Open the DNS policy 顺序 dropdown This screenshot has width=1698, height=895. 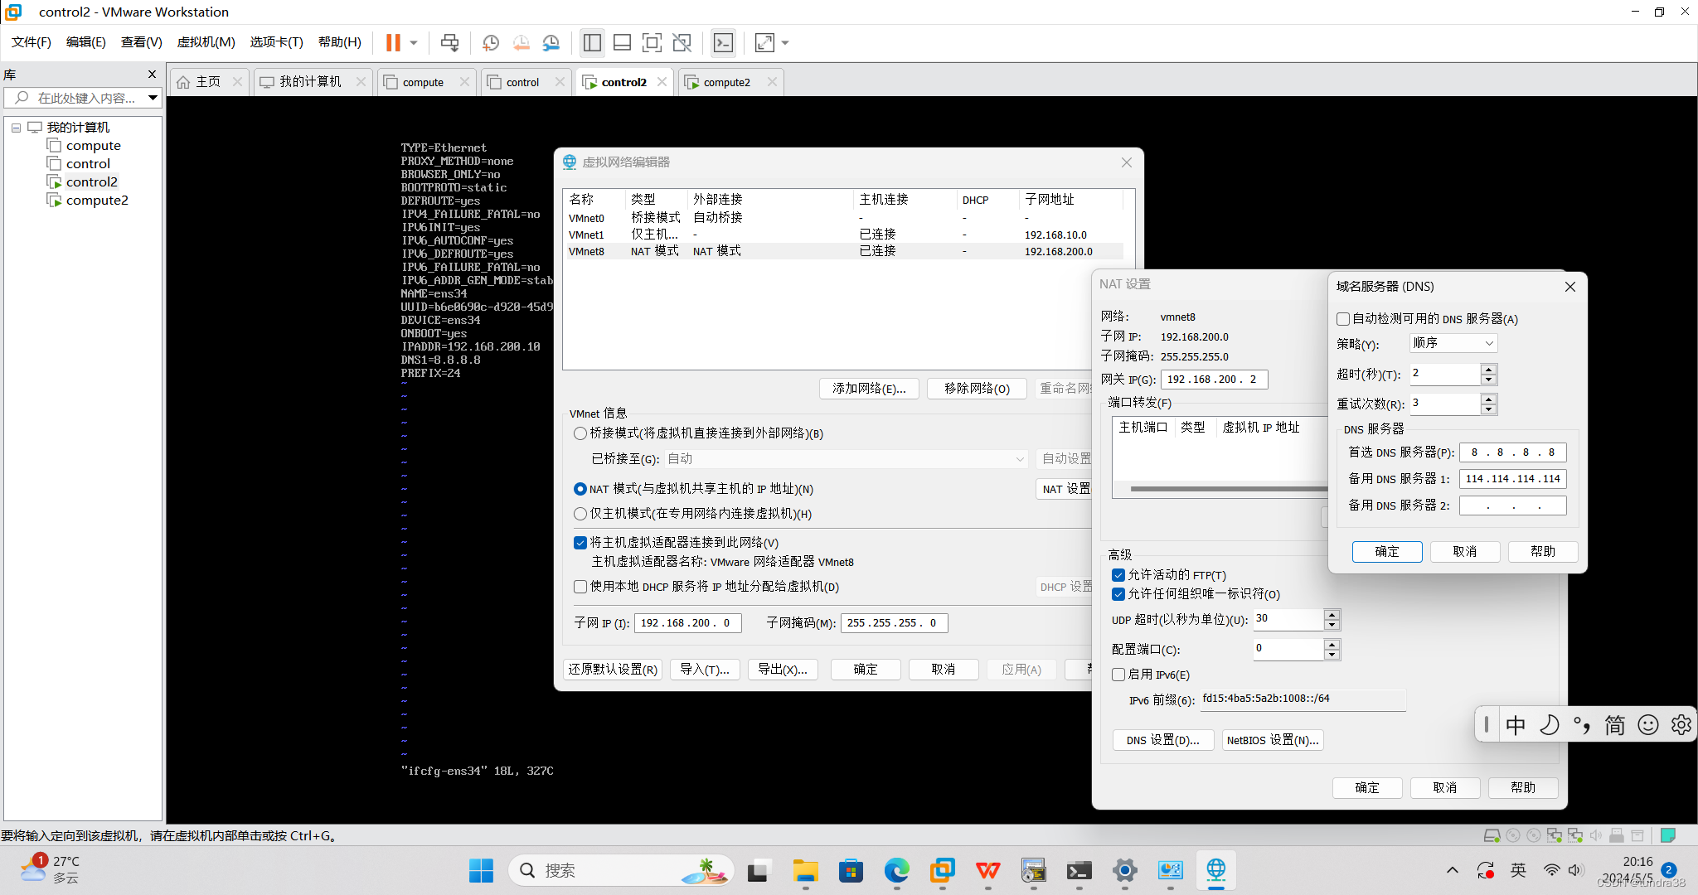1453,343
